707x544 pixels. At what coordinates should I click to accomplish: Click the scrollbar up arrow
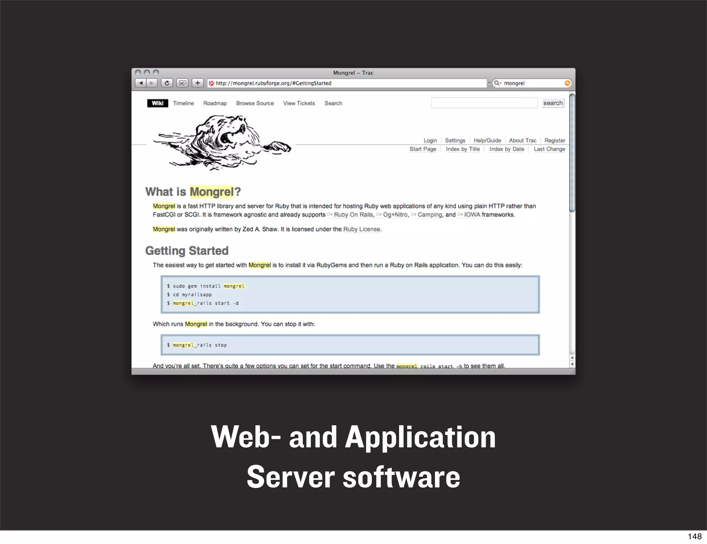[572, 358]
